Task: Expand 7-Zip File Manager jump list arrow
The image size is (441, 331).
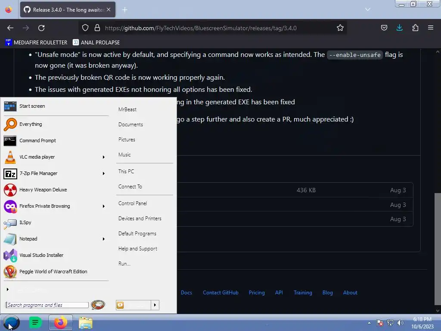Action: [104, 173]
